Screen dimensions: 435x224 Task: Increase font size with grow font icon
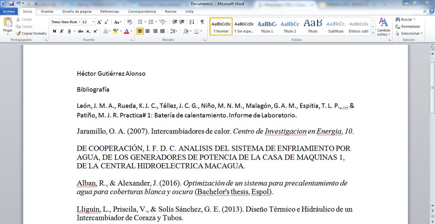pos(99,22)
